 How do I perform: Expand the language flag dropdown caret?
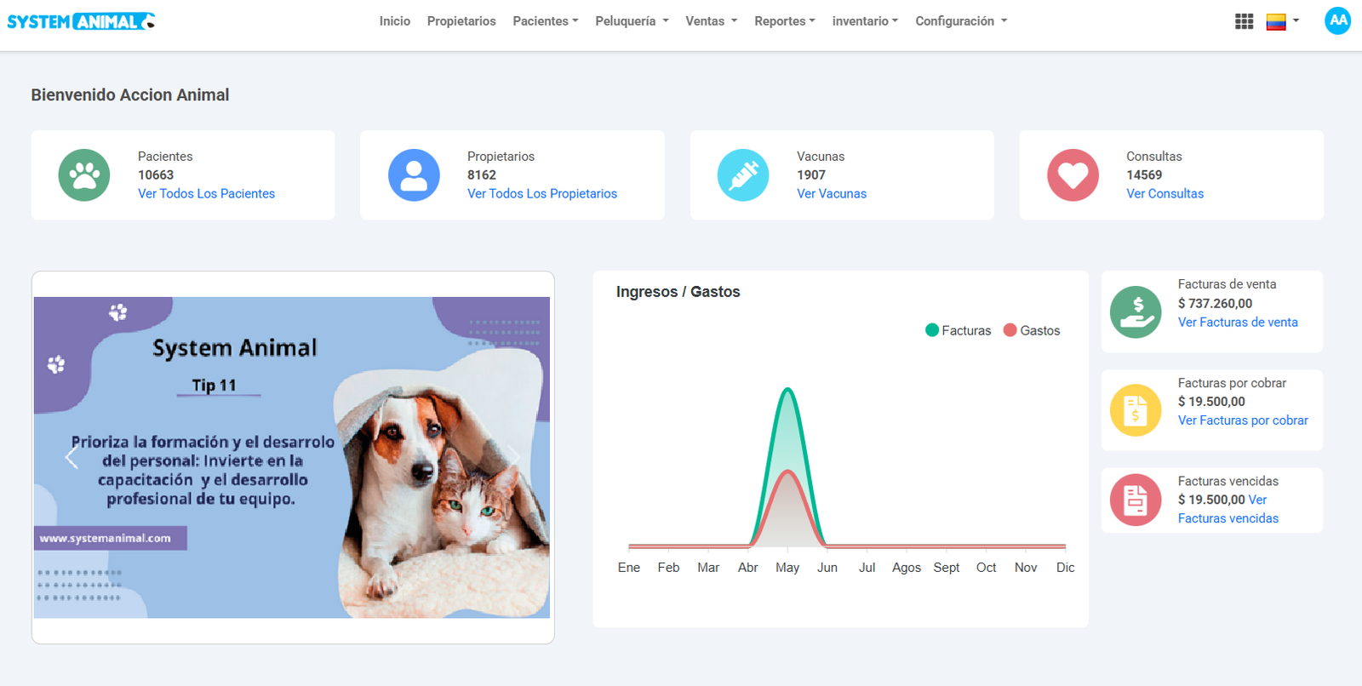point(1296,20)
